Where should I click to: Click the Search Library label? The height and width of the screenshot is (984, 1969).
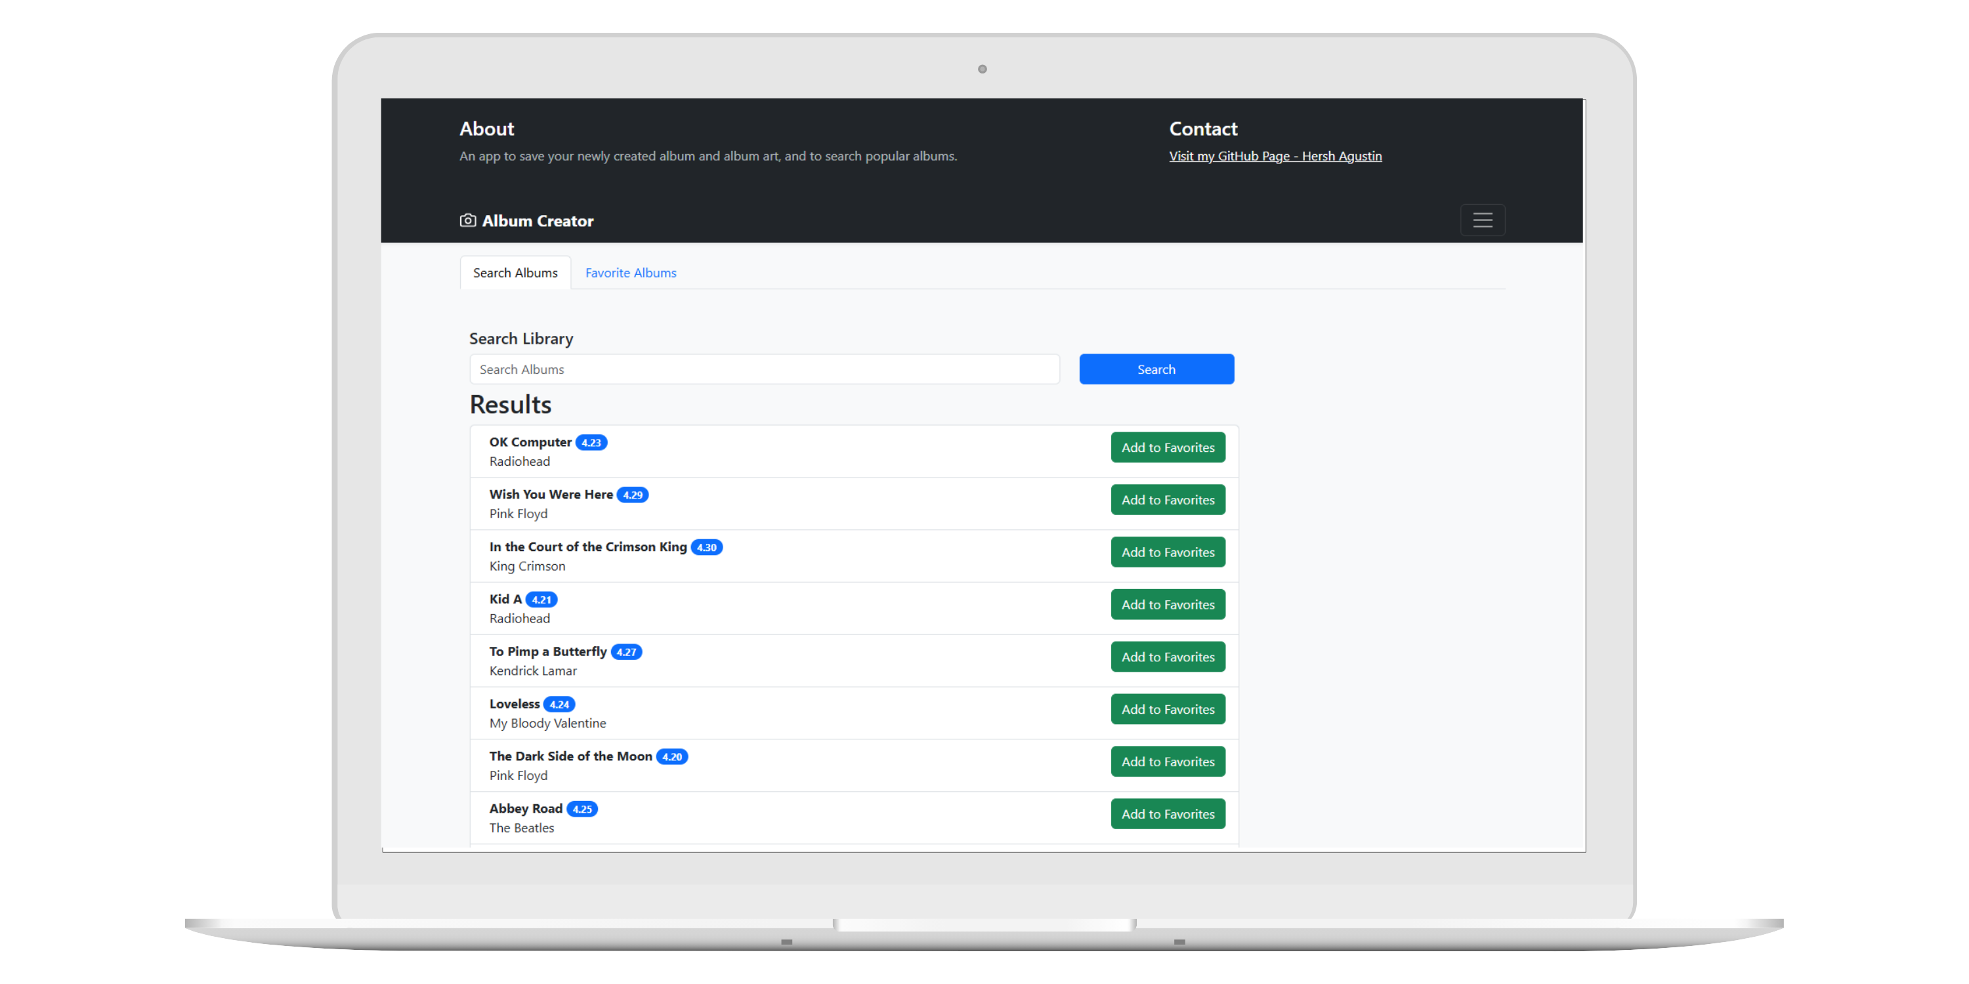521,338
